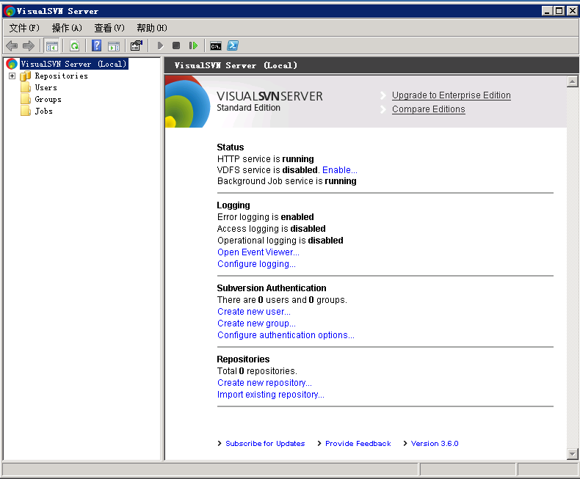The image size is (580, 479).
Task: Click the scrollbar up arrow
Action: point(572,81)
